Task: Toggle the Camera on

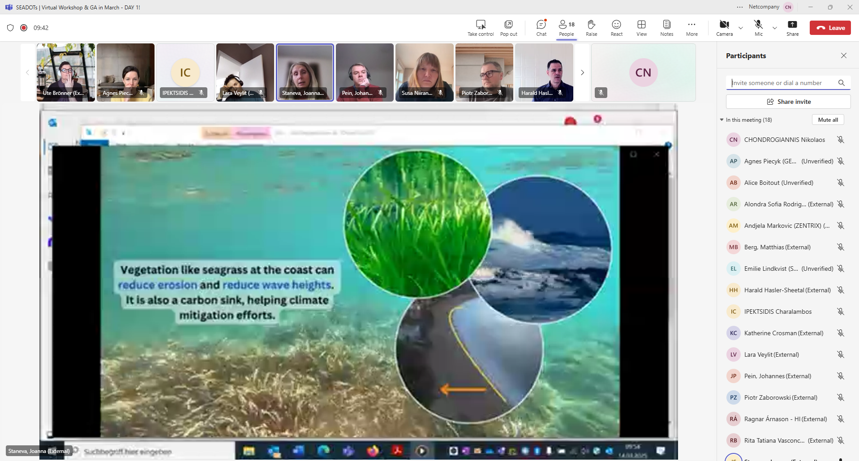Action: tap(724, 28)
